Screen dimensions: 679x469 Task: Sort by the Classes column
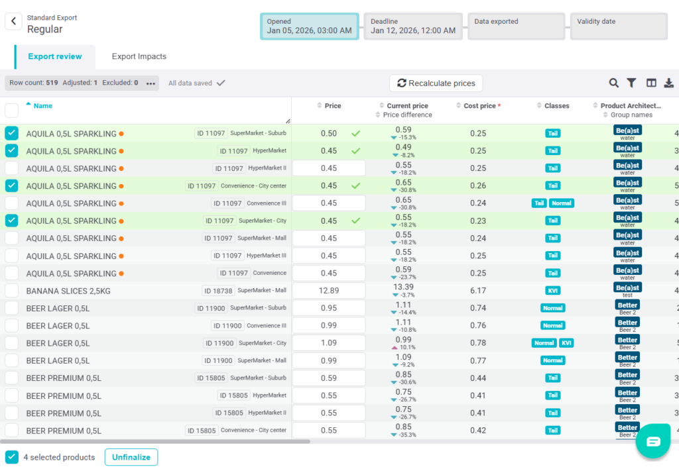[556, 106]
